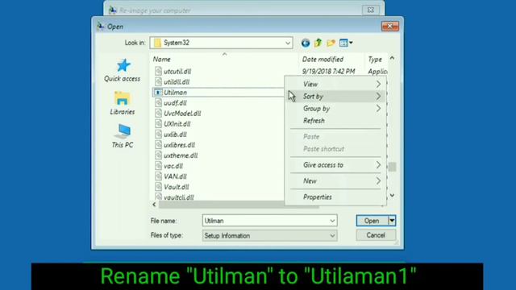Choose Sort by in the context menu
Image resolution: width=516 pixels, height=290 pixels.
(x=335, y=97)
